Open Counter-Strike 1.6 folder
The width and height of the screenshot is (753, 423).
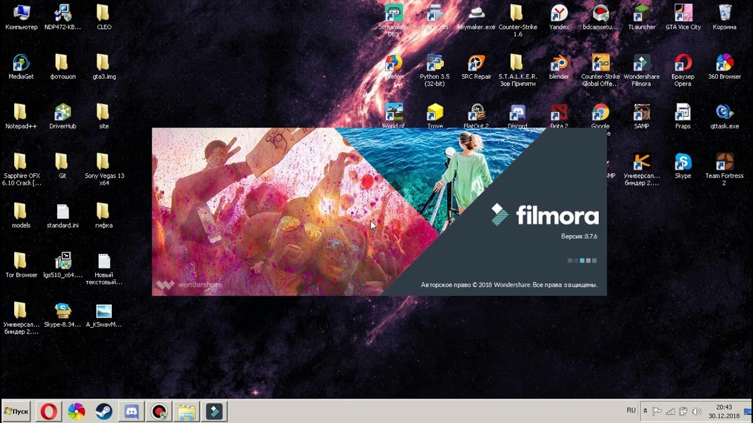[x=518, y=21]
